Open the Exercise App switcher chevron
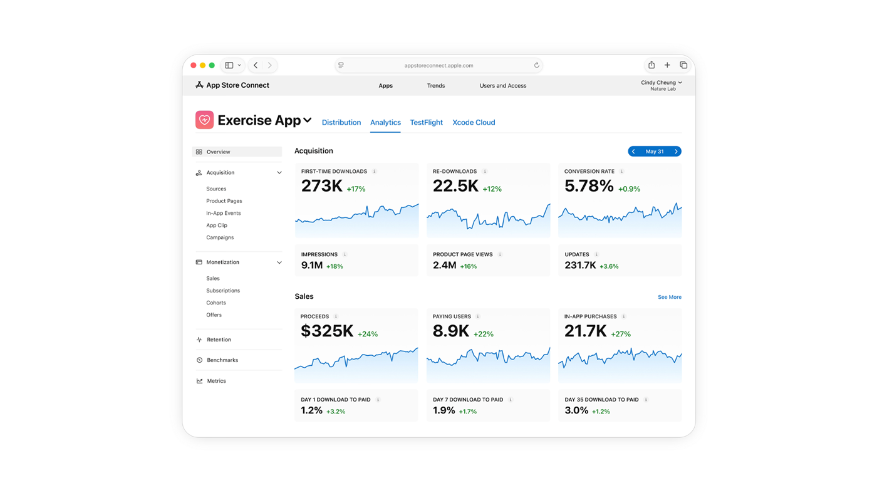The width and height of the screenshot is (877, 493). coord(308,120)
